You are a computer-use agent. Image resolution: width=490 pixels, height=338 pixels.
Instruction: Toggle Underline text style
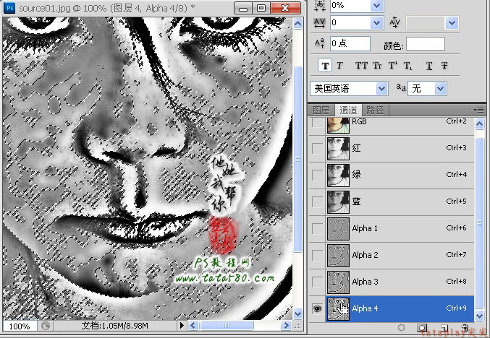click(429, 66)
